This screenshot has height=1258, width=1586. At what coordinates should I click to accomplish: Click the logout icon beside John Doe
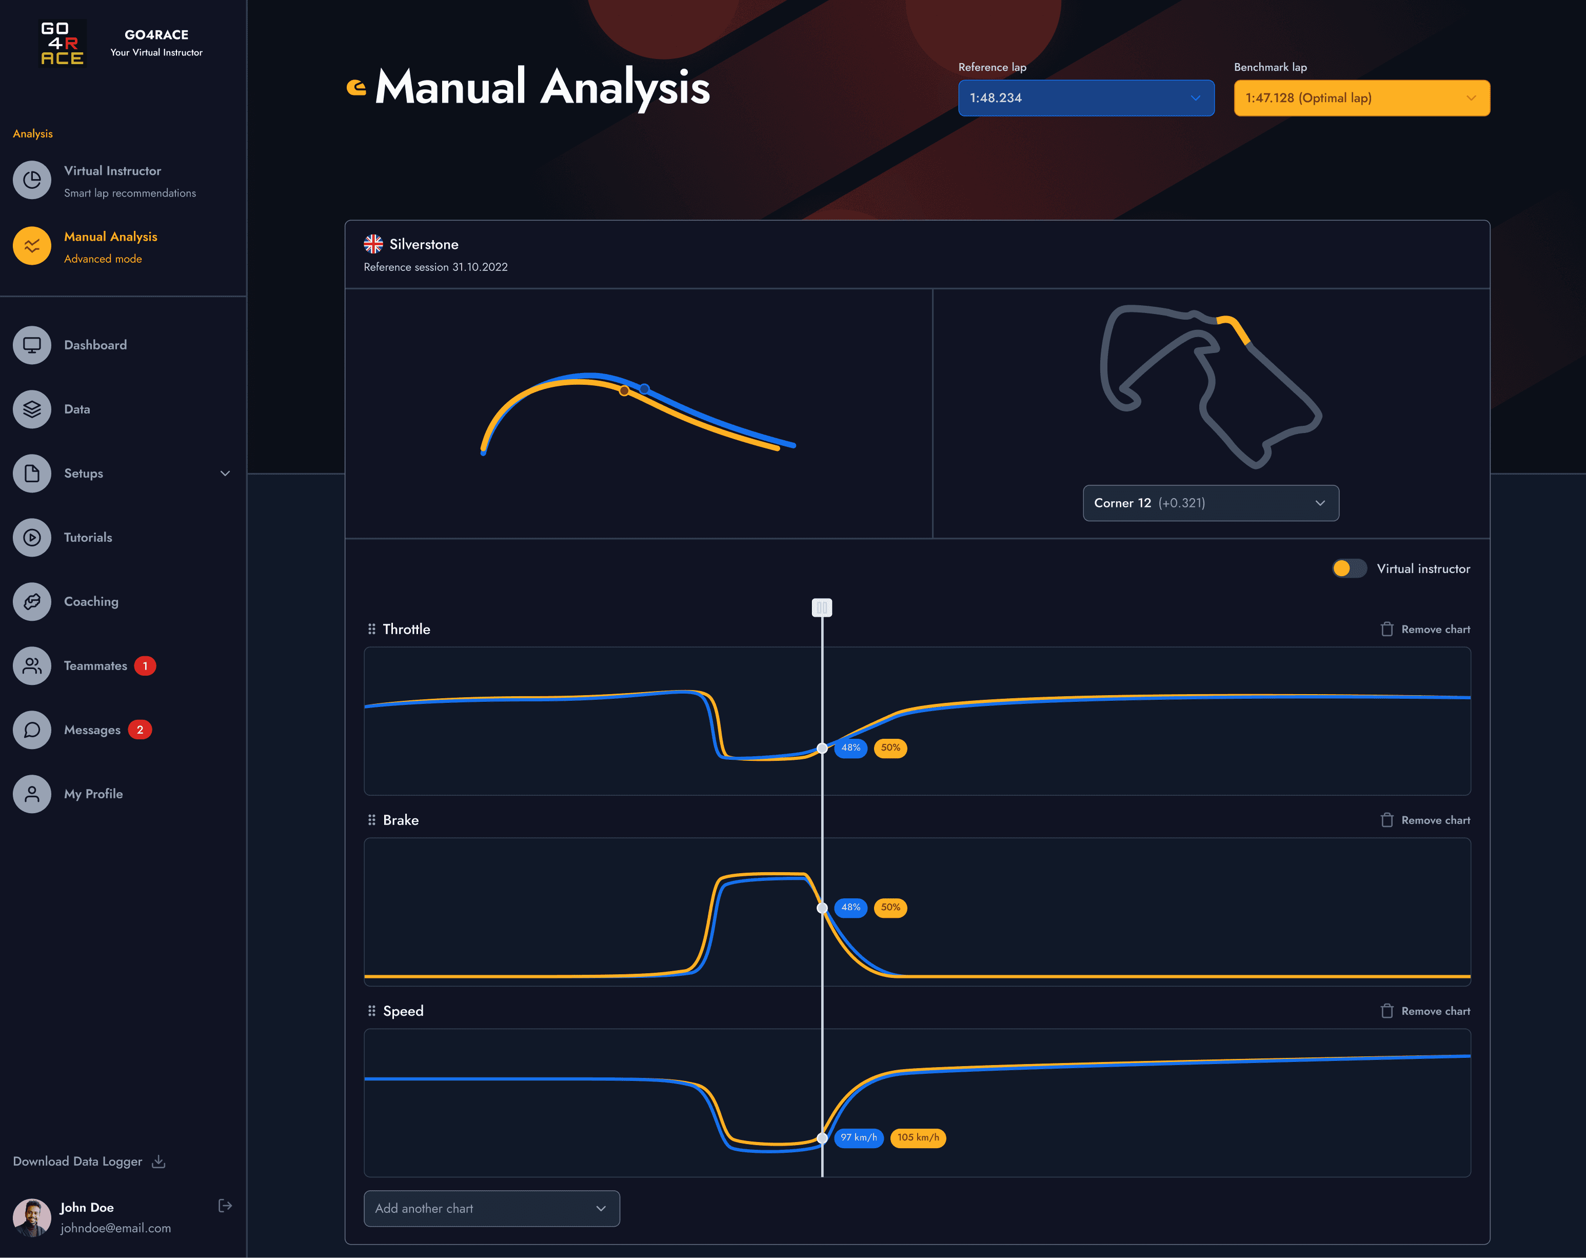pyautogui.click(x=225, y=1205)
